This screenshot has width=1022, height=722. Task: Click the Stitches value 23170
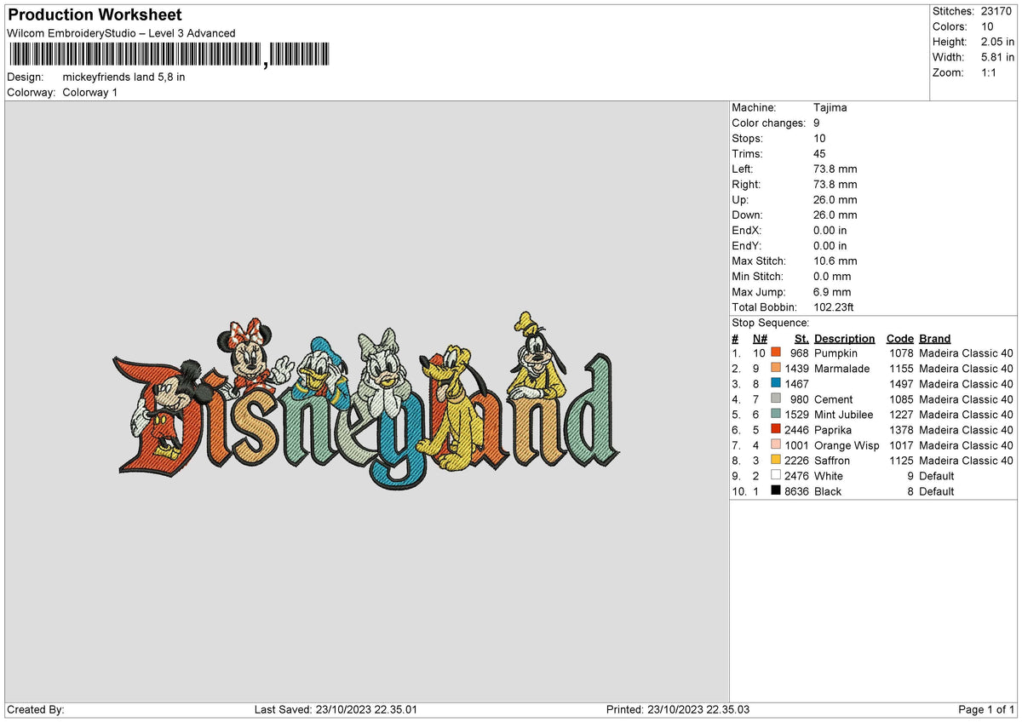[x=997, y=11]
